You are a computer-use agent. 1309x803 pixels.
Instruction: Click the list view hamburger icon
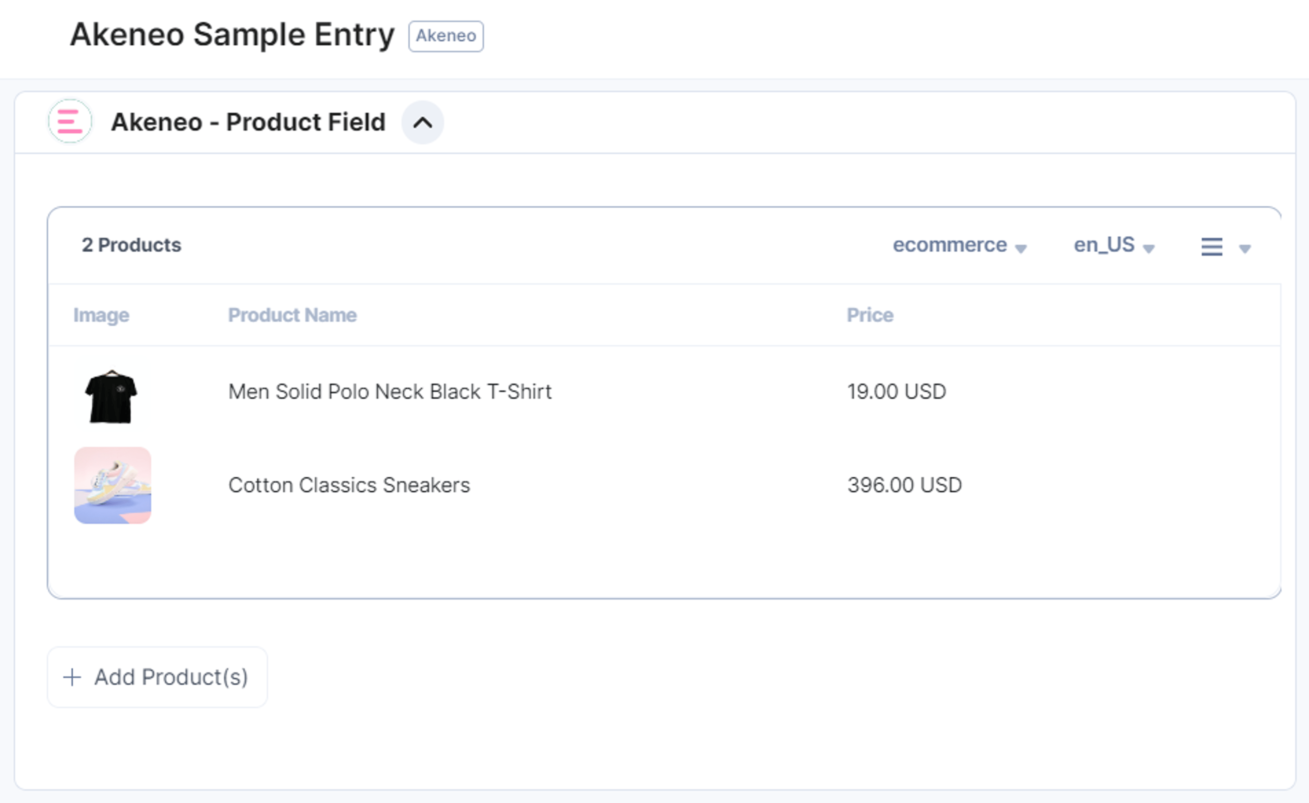pyautogui.click(x=1212, y=247)
